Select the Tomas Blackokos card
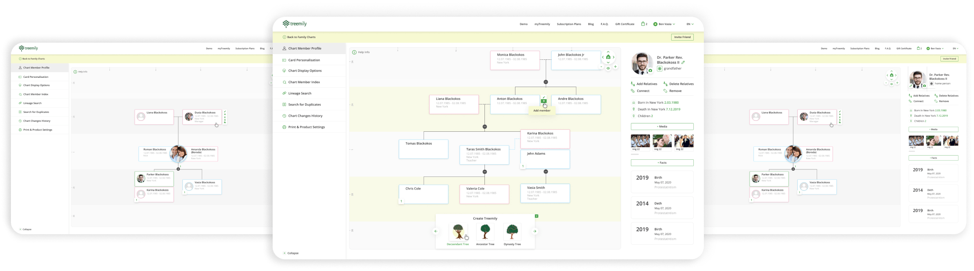Viewport: 974px width, 271px height. [423, 149]
